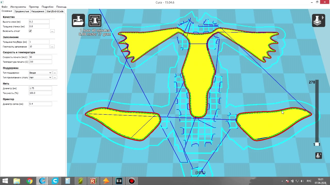
Task: Click the Толщина стенки input field
Action: pyautogui.click(x=39, y=26)
